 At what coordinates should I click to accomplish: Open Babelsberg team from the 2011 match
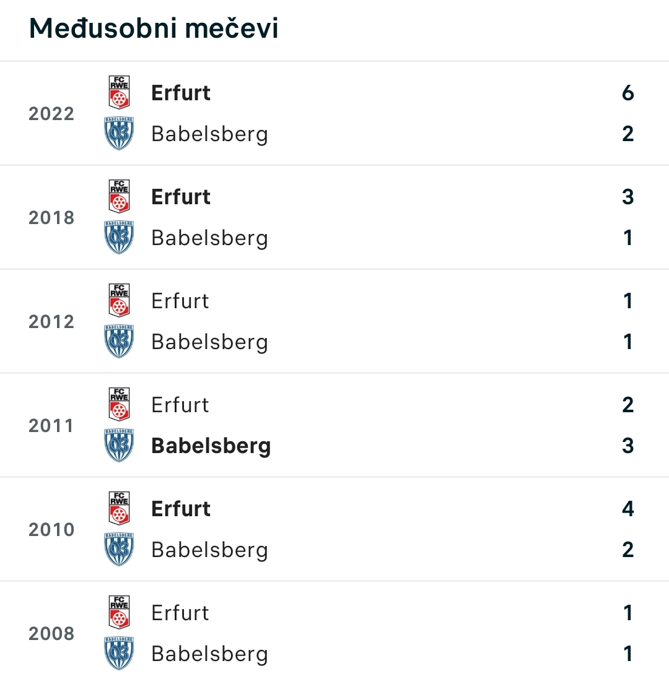pos(211,446)
